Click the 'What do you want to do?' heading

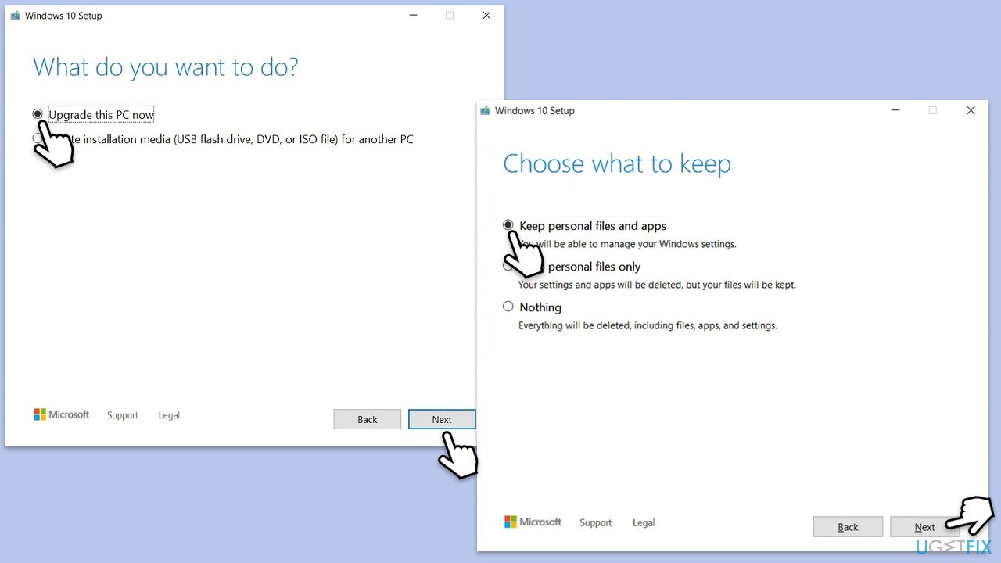[166, 67]
